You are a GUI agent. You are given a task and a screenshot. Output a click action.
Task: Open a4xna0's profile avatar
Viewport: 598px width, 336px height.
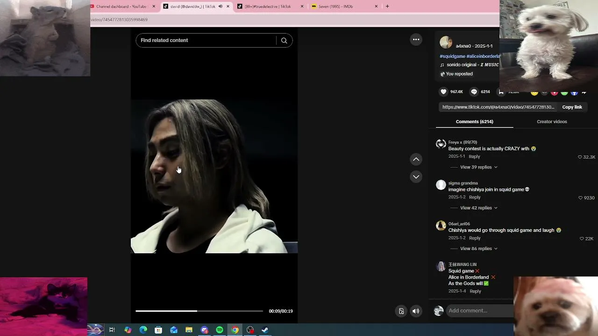pyautogui.click(x=446, y=42)
